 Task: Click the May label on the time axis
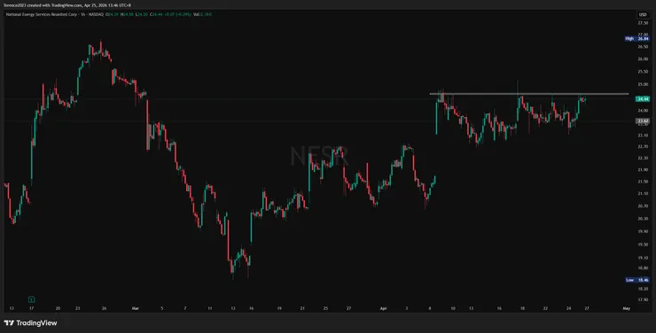click(x=626, y=308)
